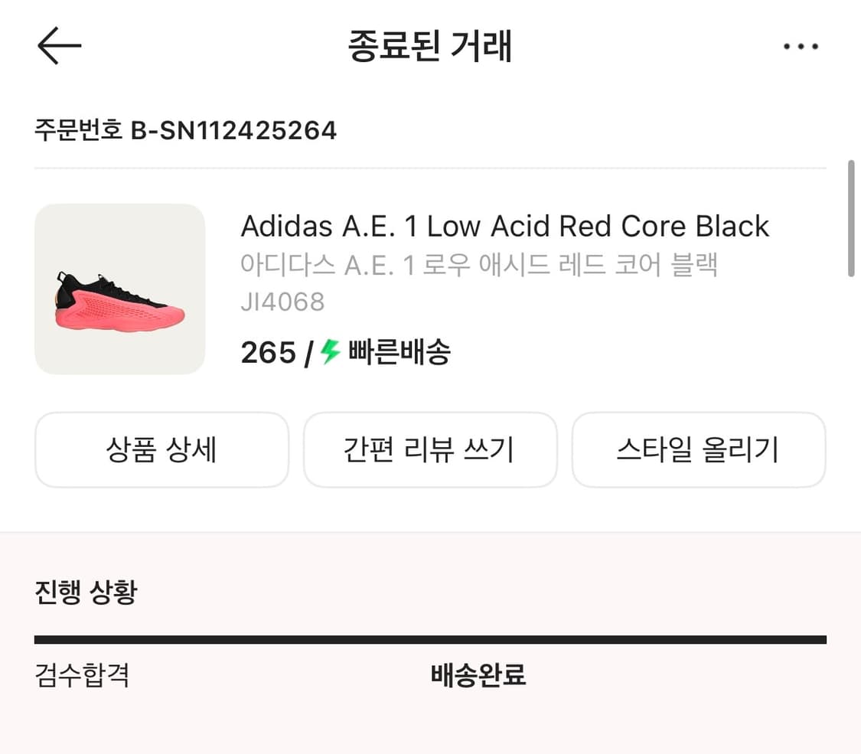Tap the Korean product name 아디다스 A.E. 1 로우
Viewport: 861px width, 754px height.
point(478,266)
